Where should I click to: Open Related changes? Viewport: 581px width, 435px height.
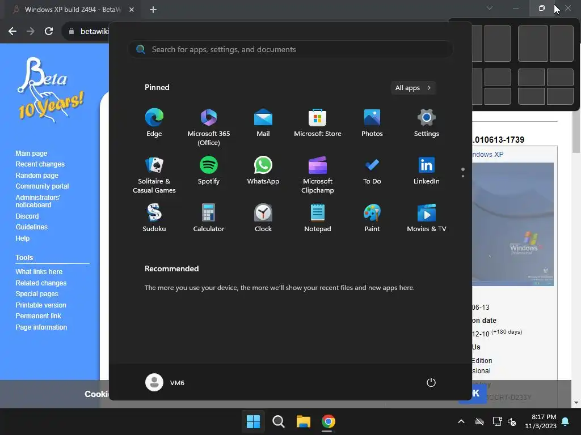pos(41,283)
